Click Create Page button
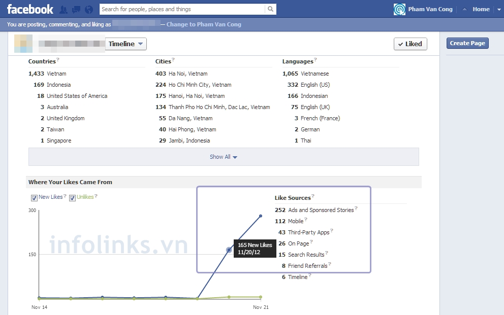 point(467,43)
